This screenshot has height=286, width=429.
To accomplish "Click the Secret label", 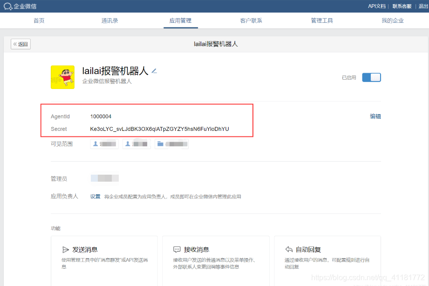I will (59, 129).
